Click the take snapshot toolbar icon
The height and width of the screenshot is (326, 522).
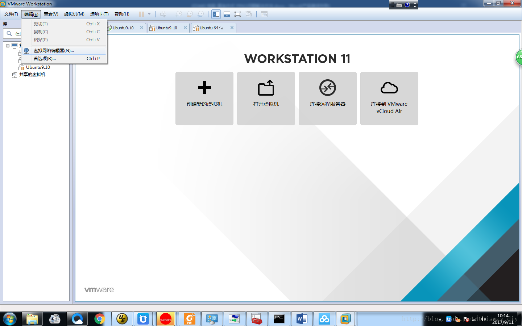[x=179, y=14]
